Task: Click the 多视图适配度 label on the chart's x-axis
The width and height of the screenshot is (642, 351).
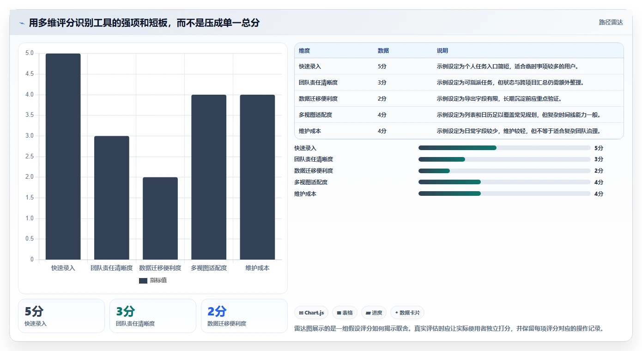Action: point(209,268)
